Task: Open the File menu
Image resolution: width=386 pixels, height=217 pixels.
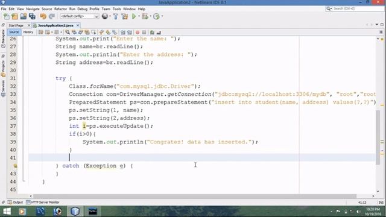Action: tap(4, 9)
